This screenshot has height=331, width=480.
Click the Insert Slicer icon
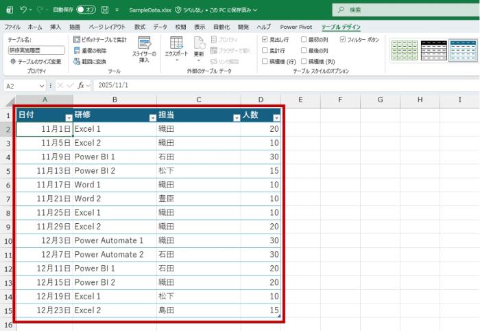pos(144,47)
